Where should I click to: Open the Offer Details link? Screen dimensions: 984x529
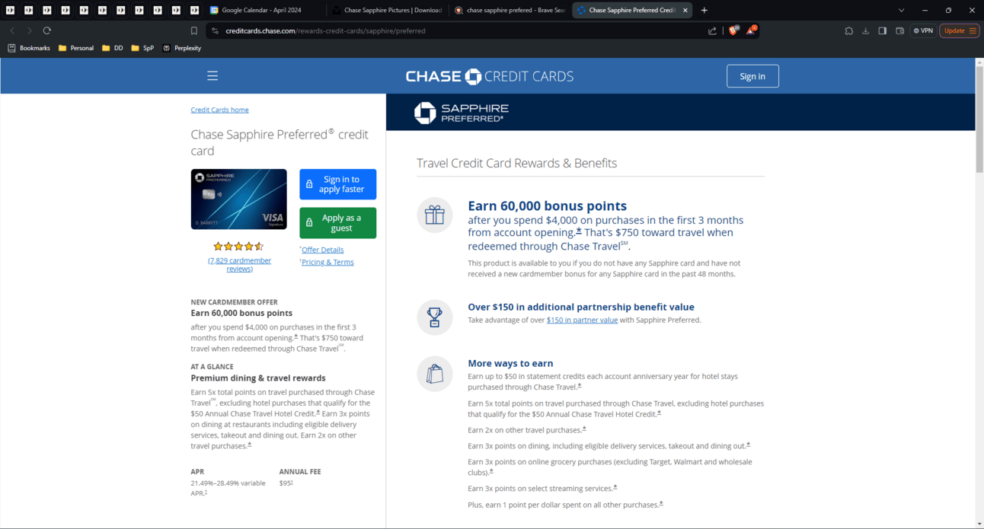tap(322, 250)
